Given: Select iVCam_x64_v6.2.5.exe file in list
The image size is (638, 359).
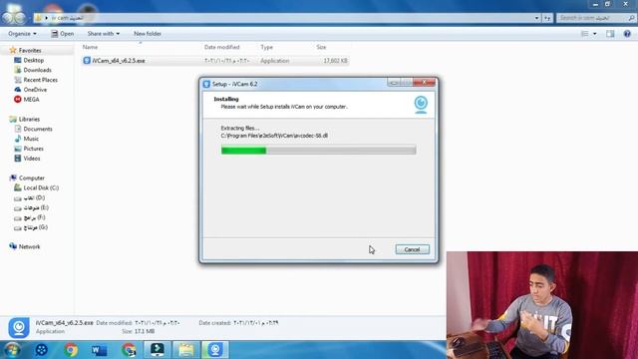Looking at the screenshot, I should [x=215, y=61].
